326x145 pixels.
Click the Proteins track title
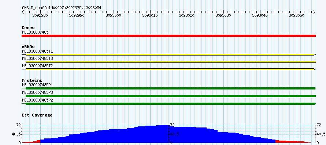(32, 80)
